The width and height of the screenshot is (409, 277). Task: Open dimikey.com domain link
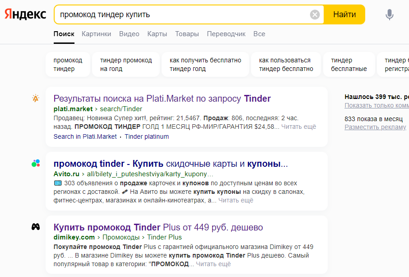pos(74,237)
